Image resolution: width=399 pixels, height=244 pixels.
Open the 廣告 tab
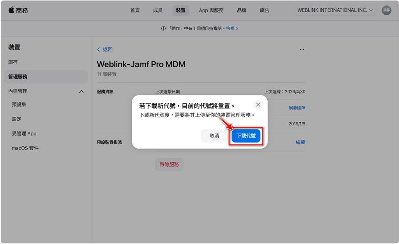pos(265,11)
